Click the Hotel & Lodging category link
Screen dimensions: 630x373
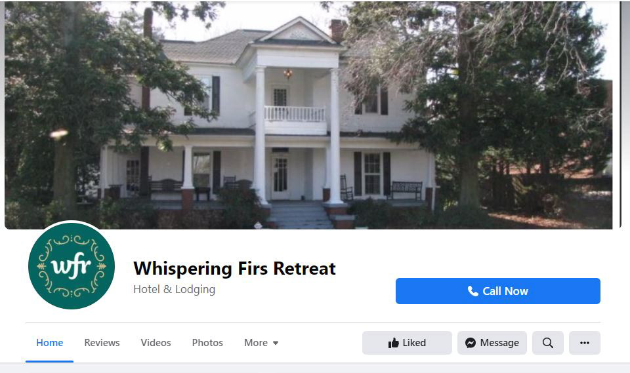pos(175,289)
